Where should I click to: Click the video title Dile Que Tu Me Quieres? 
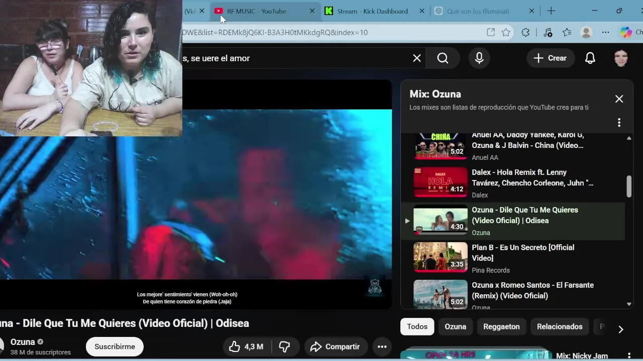pyautogui.click(x=125, y=323)
